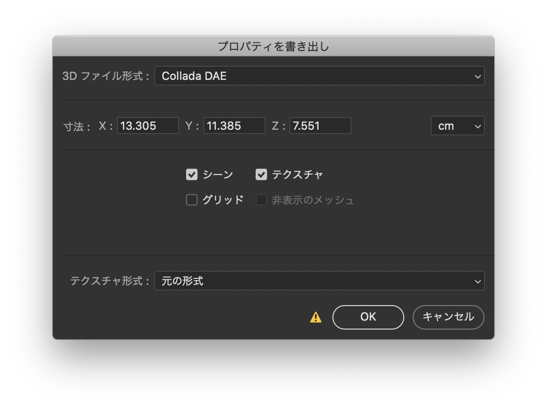Click the グリッド label text
The height and width of the screenshot is (409, 547).
[x=223, y=200]
